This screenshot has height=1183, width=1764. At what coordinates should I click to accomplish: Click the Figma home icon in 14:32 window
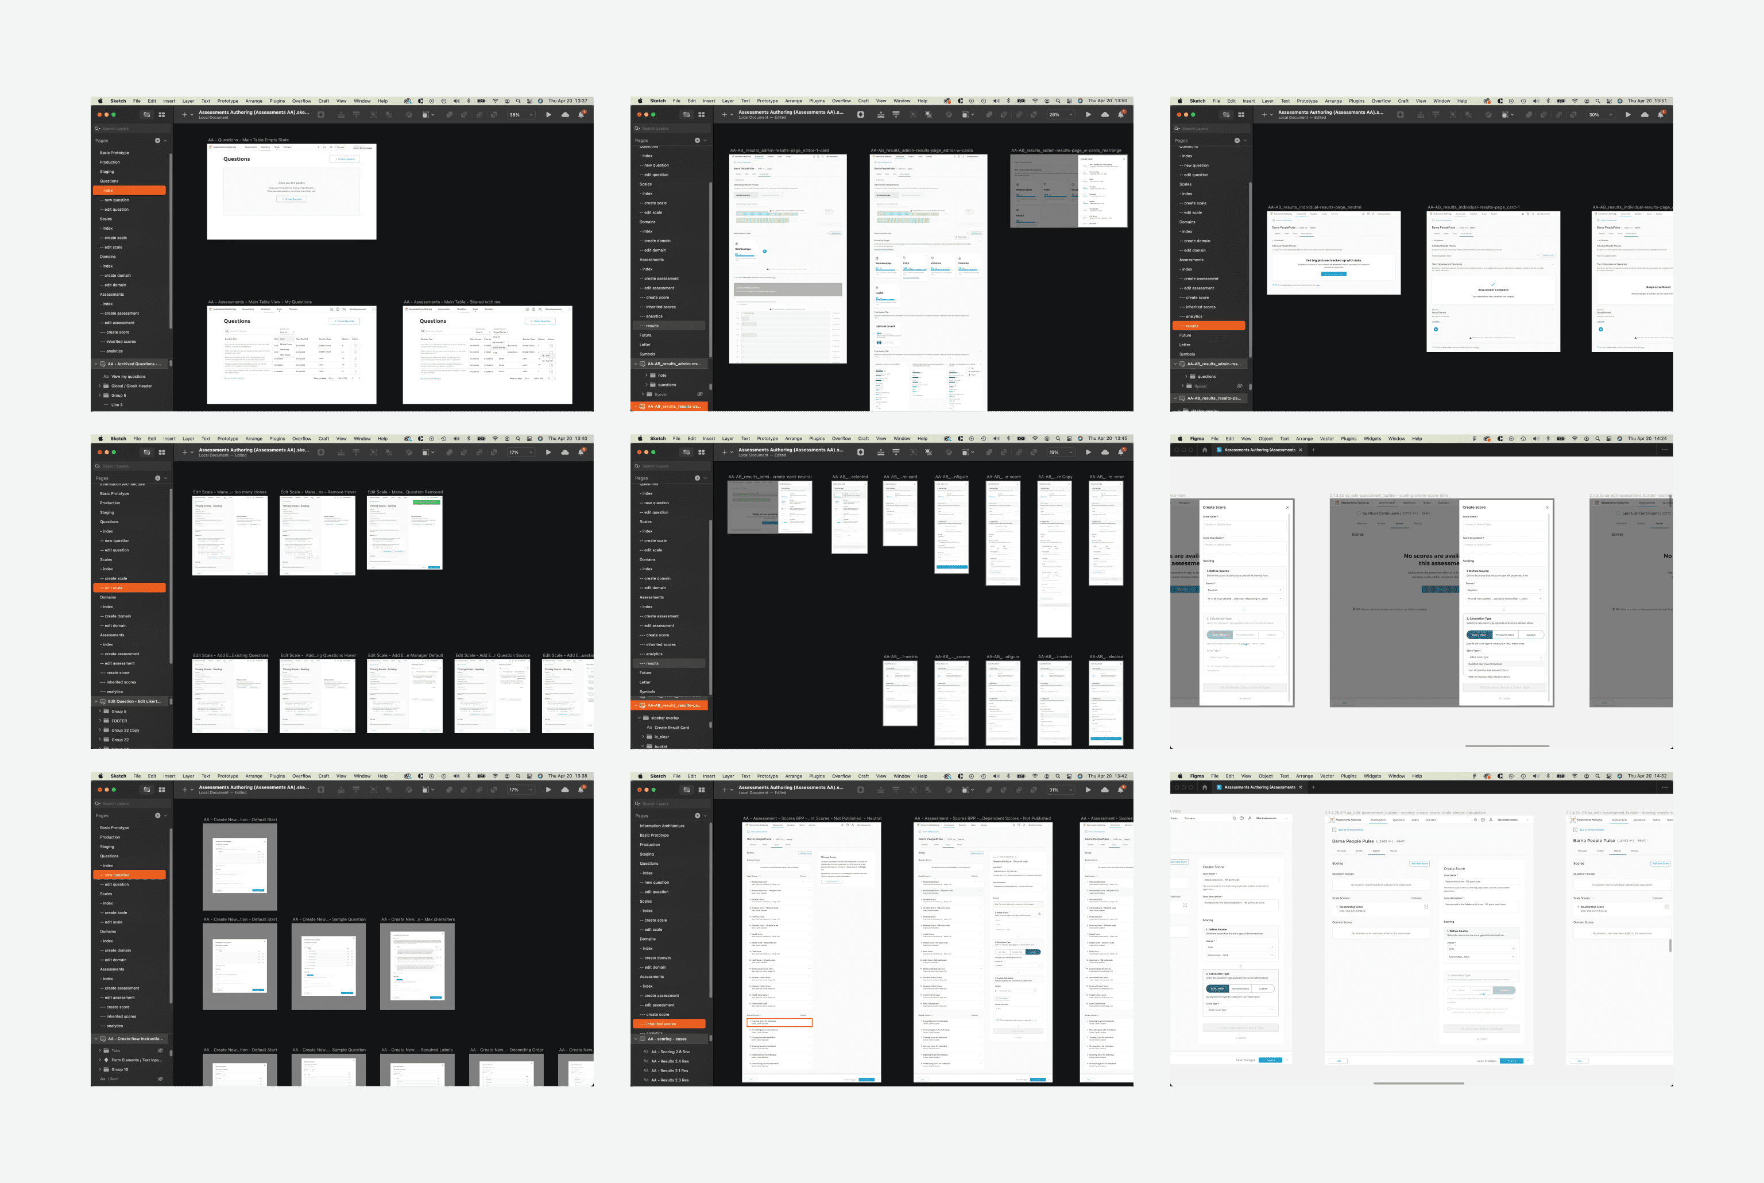click(1204, 787)
